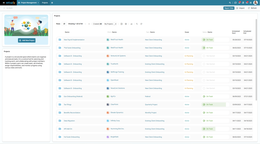Open NovaCore Solutions client link

click(118, 88)
